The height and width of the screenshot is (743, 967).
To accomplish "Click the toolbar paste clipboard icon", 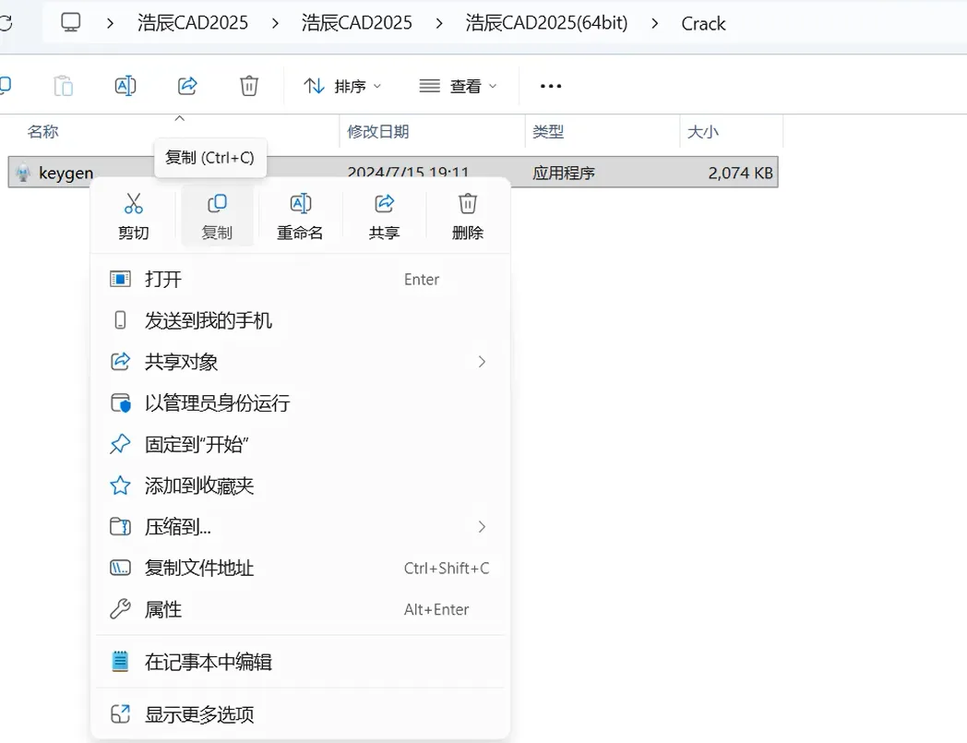I will pos(64,86).
